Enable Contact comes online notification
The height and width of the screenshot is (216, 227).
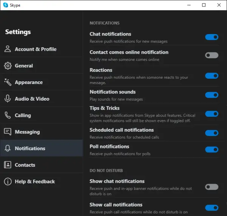coord(211,55)
